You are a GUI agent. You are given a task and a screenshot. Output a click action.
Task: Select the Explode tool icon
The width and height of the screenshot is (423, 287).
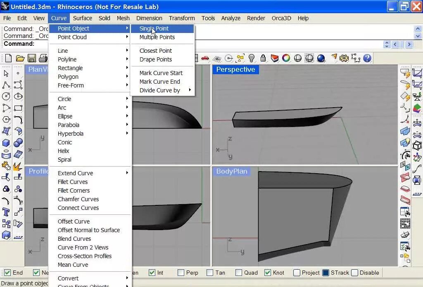pos(18,166)
